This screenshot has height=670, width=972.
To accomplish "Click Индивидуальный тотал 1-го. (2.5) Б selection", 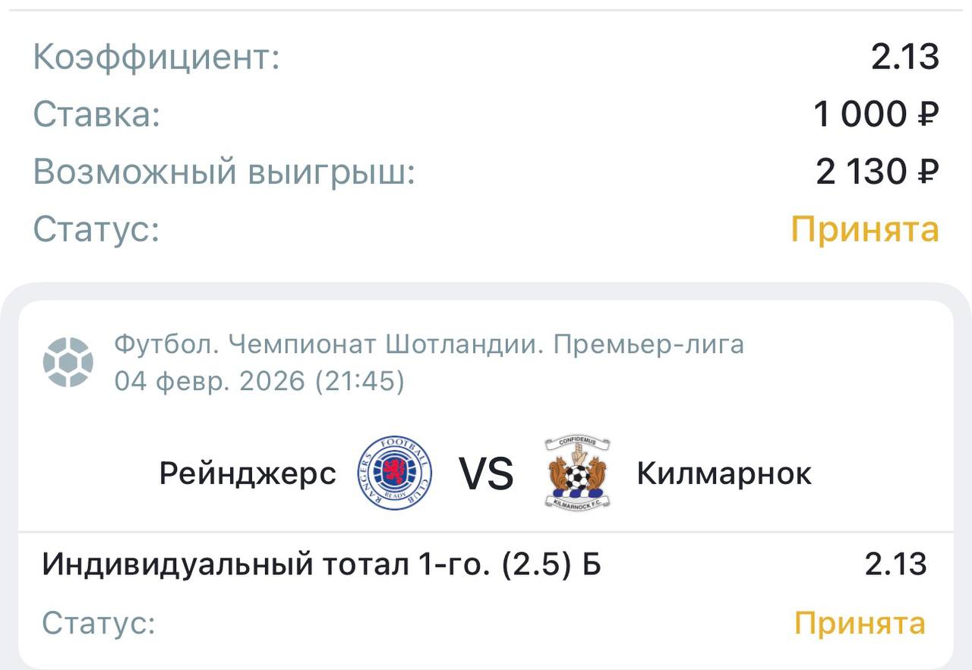I will coord(321,565).
